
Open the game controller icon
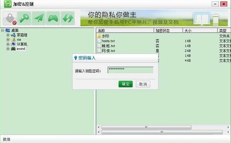[x=53, y=18]
